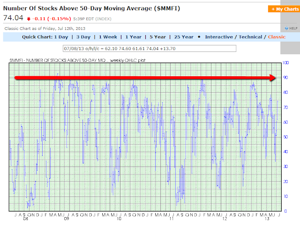Click the 74.04 last price value

[13, 18]
